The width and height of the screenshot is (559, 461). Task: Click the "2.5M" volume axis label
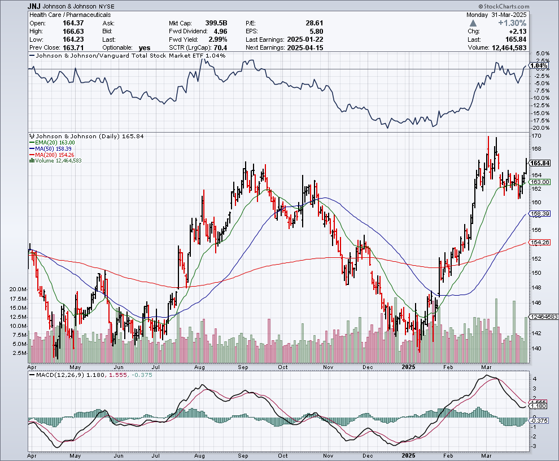tap(20, 353)
